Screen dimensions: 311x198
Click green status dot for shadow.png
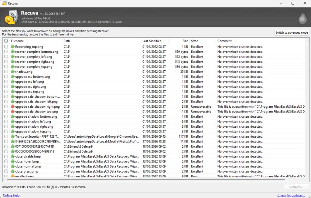(13, 72)
